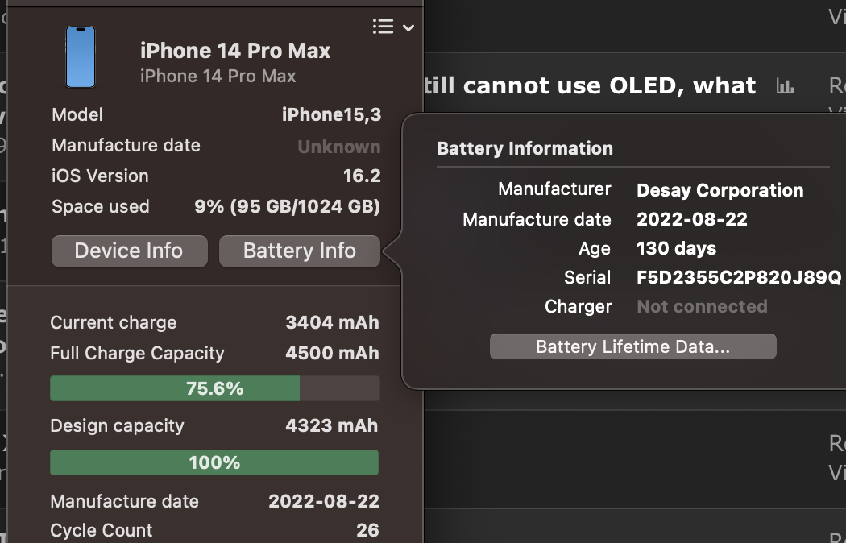The width and height of the screenshot is (846, 543).
Task: Click Cycle Count value 26
Action: pyautogui.click(x=367, y=530)
